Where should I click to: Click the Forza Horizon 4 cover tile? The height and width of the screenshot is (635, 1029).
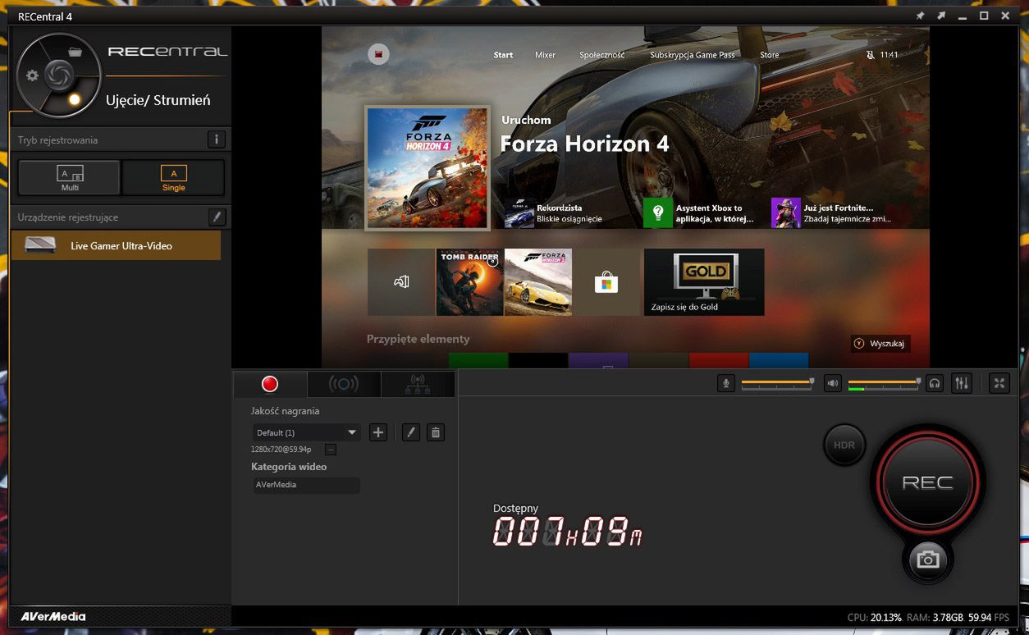[428, 168]
